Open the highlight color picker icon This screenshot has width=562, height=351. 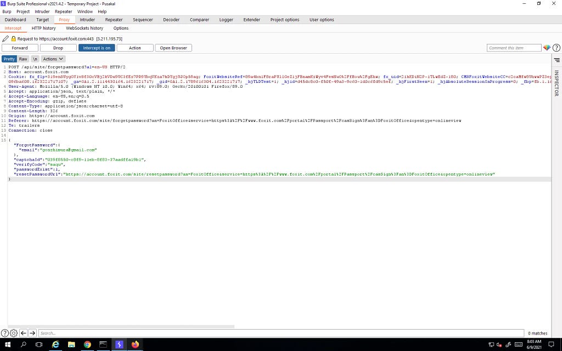547,48
